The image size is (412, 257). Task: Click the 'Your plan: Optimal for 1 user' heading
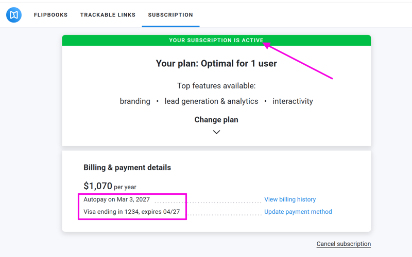216,64
